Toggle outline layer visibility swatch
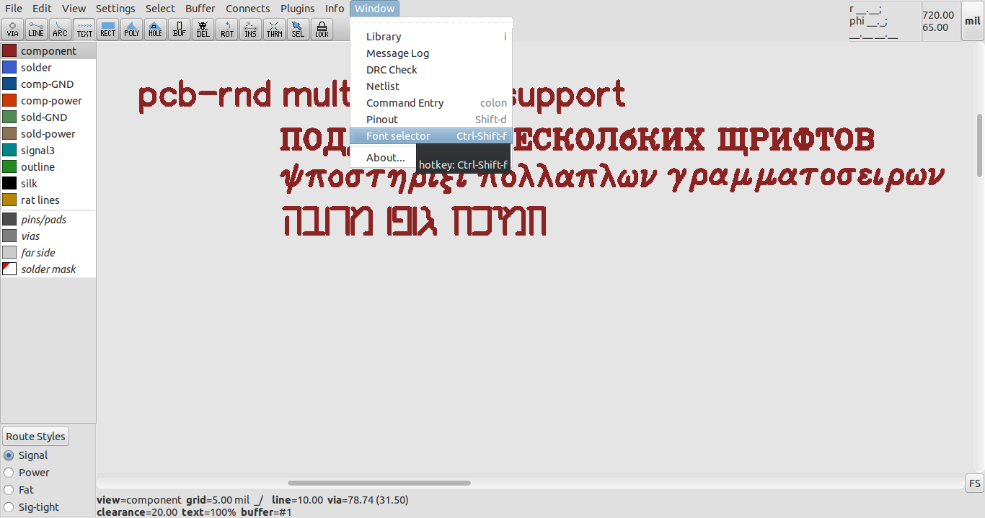The width and height of the screenshot is (985, 518). point(9,167)
